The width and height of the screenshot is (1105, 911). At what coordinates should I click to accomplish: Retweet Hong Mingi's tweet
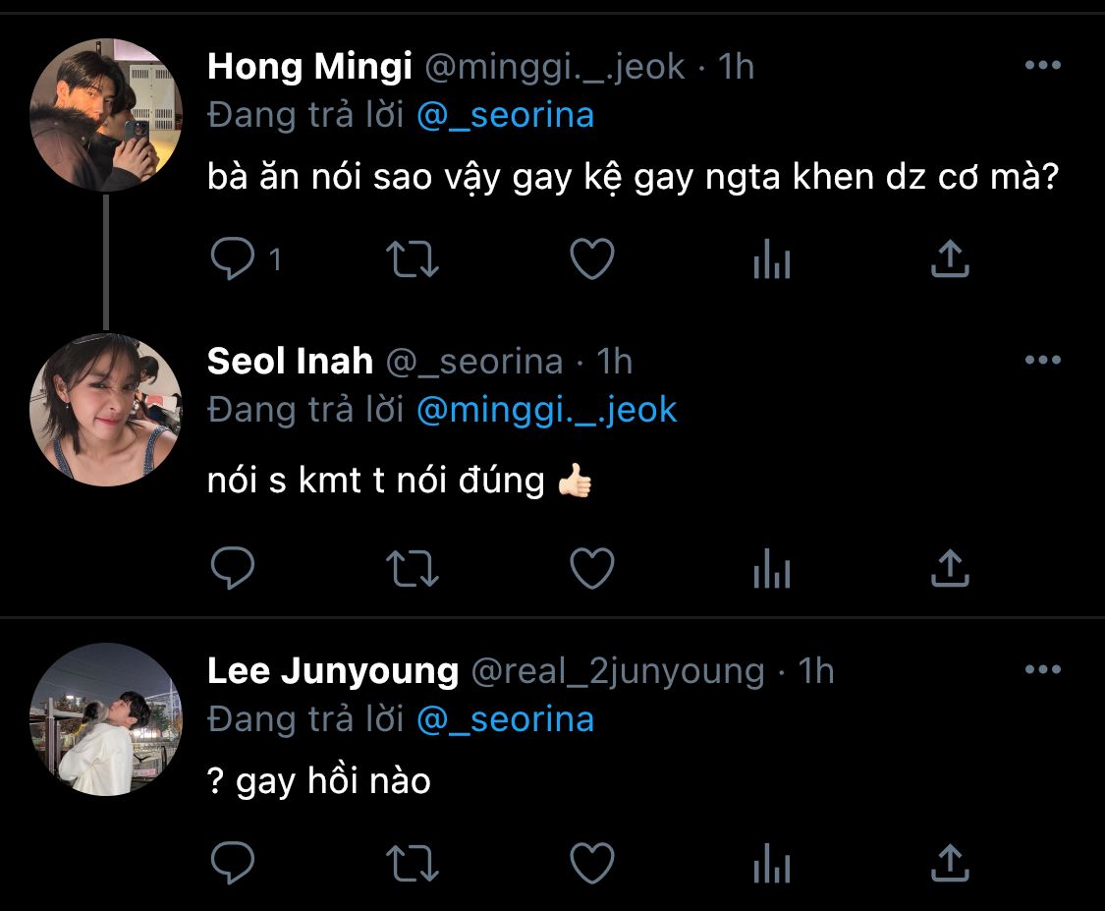point(414,259)
